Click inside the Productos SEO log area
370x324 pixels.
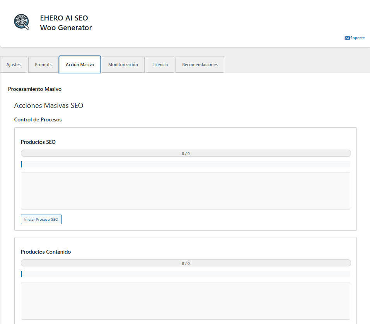pyautogui.click(x=186, y=191)
